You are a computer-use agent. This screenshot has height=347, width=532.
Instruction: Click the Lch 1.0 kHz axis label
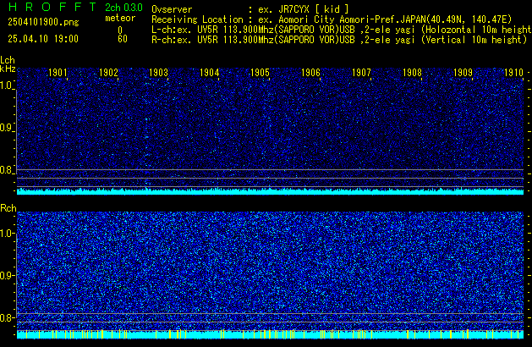point(7,85)
